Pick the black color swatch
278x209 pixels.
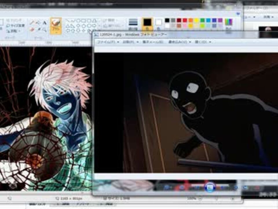[x=167, y=20]
